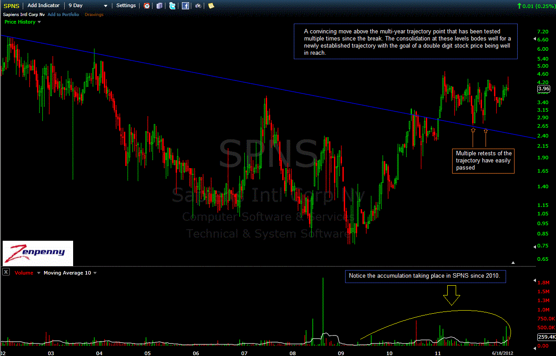Screen dimensions: 556x356
Task: Click the current price label 3.96
Action: [544, 89]
